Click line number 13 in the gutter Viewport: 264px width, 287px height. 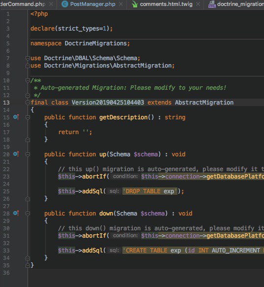click(6, 103)
